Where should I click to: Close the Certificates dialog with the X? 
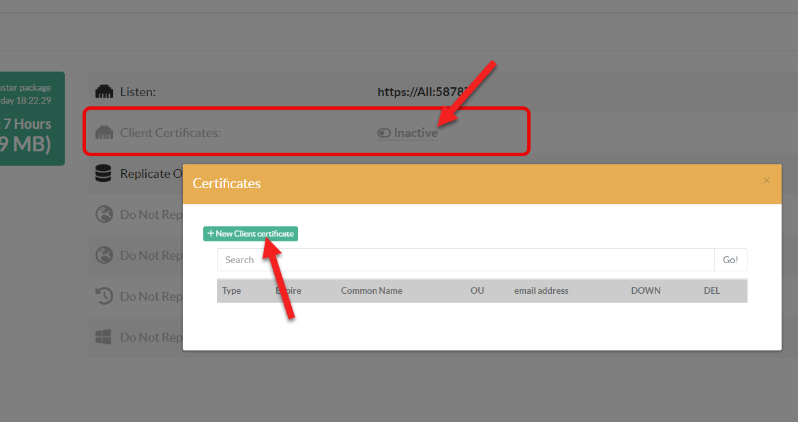[767, 181]
